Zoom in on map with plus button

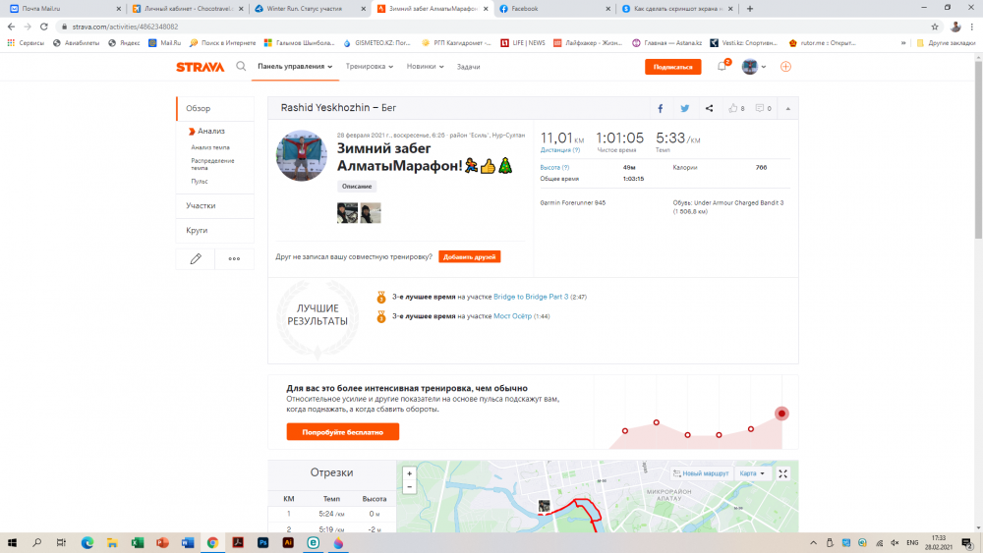[409, 473]
